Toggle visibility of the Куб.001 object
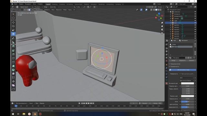 (x=195, y=25)
